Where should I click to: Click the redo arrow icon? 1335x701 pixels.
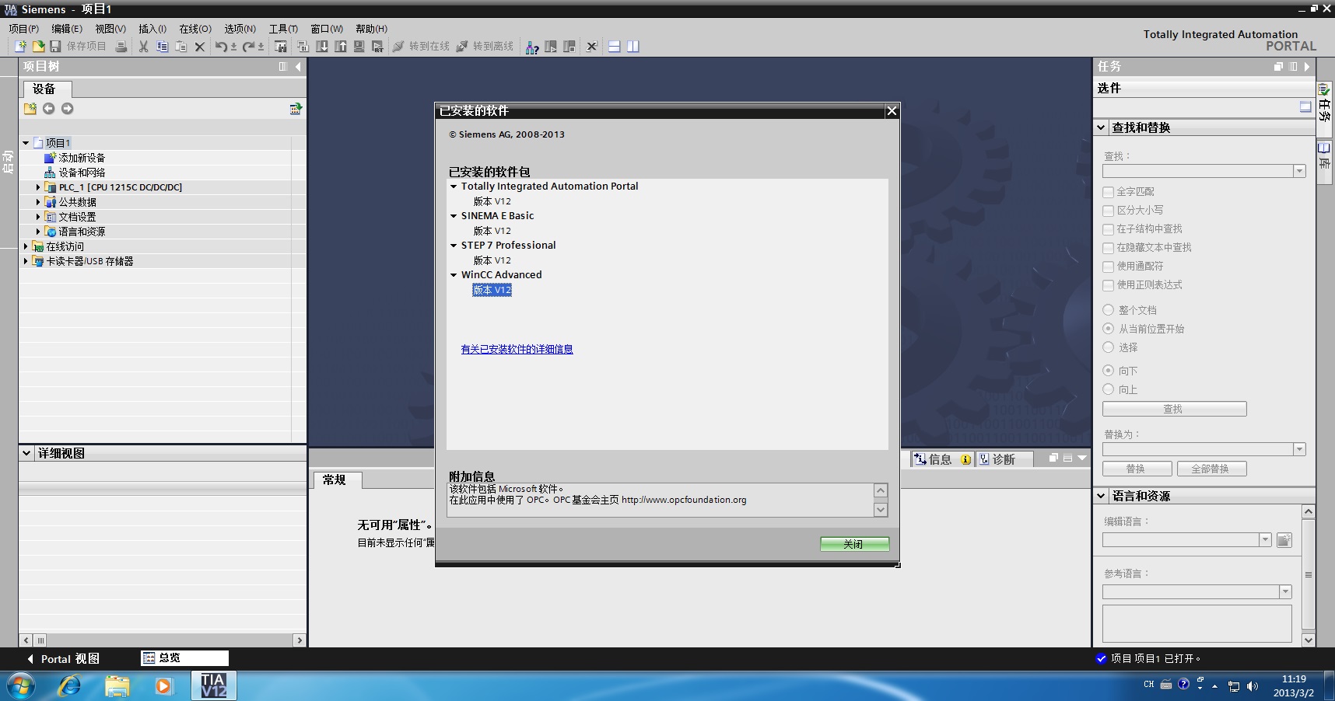point(249,47)
